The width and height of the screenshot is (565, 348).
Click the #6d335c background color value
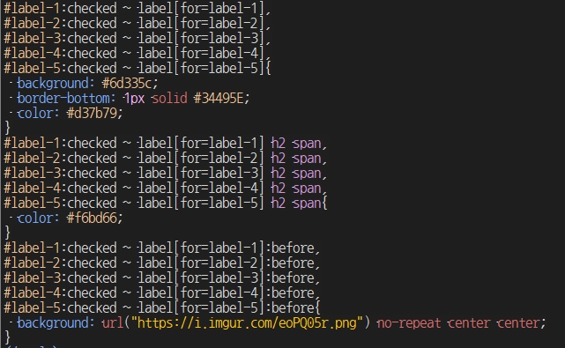point(127,83)
